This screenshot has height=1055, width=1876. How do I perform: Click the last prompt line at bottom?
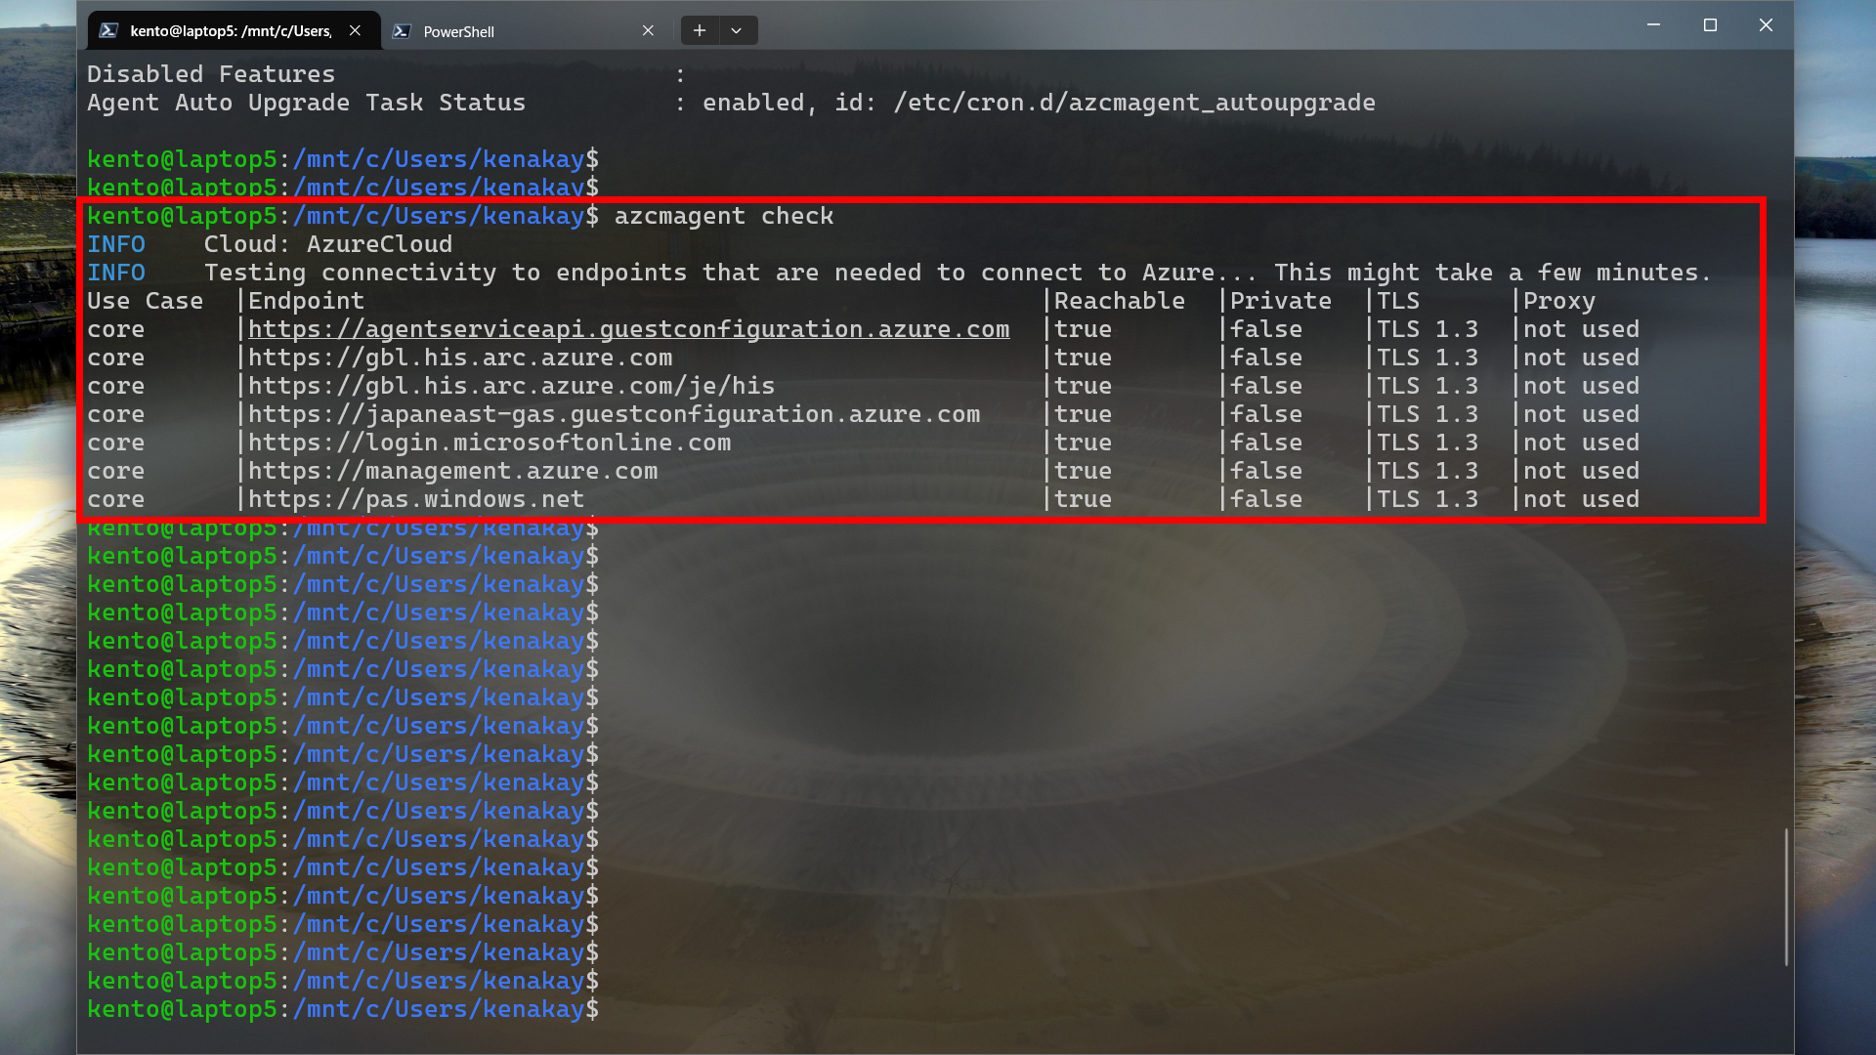pyautogui.click(x=342, y=1009)
